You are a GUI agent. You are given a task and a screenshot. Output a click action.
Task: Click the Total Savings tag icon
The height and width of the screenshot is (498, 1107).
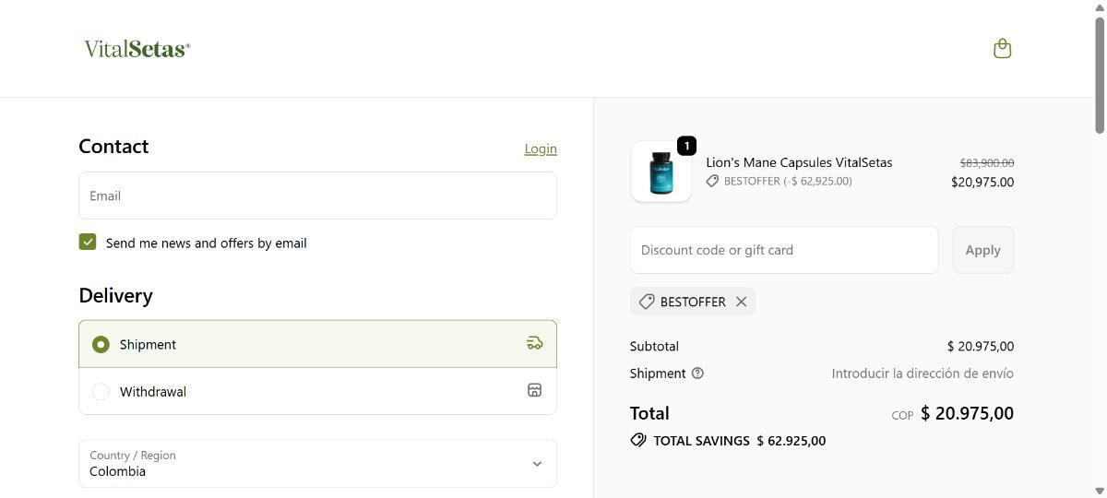pos(638,441)
